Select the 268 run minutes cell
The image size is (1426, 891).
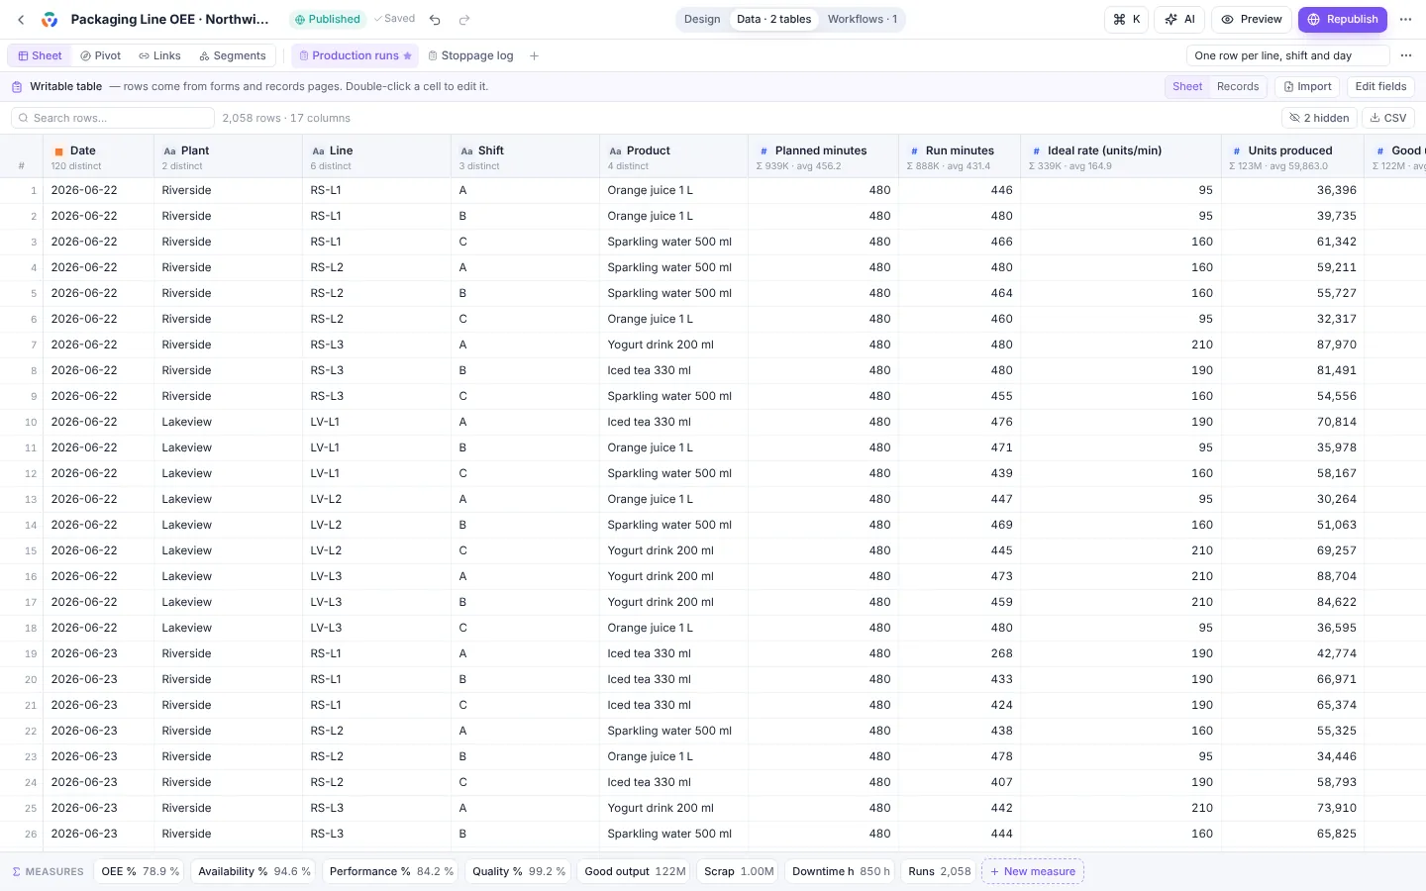(960, 653)
